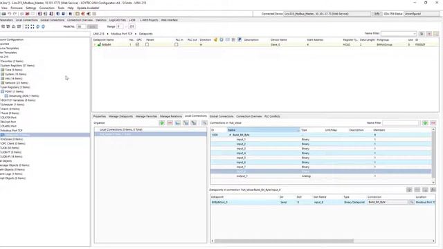Open the Manage Relations tab
The image size is (443, 249).
[x=171, y=116]
